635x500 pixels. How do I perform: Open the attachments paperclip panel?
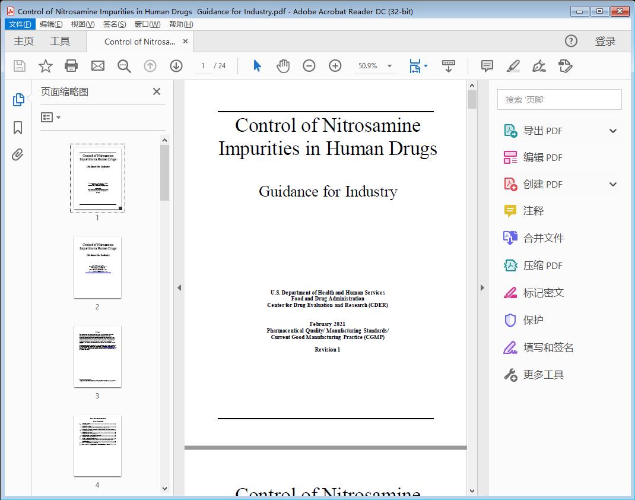point(17,155)
